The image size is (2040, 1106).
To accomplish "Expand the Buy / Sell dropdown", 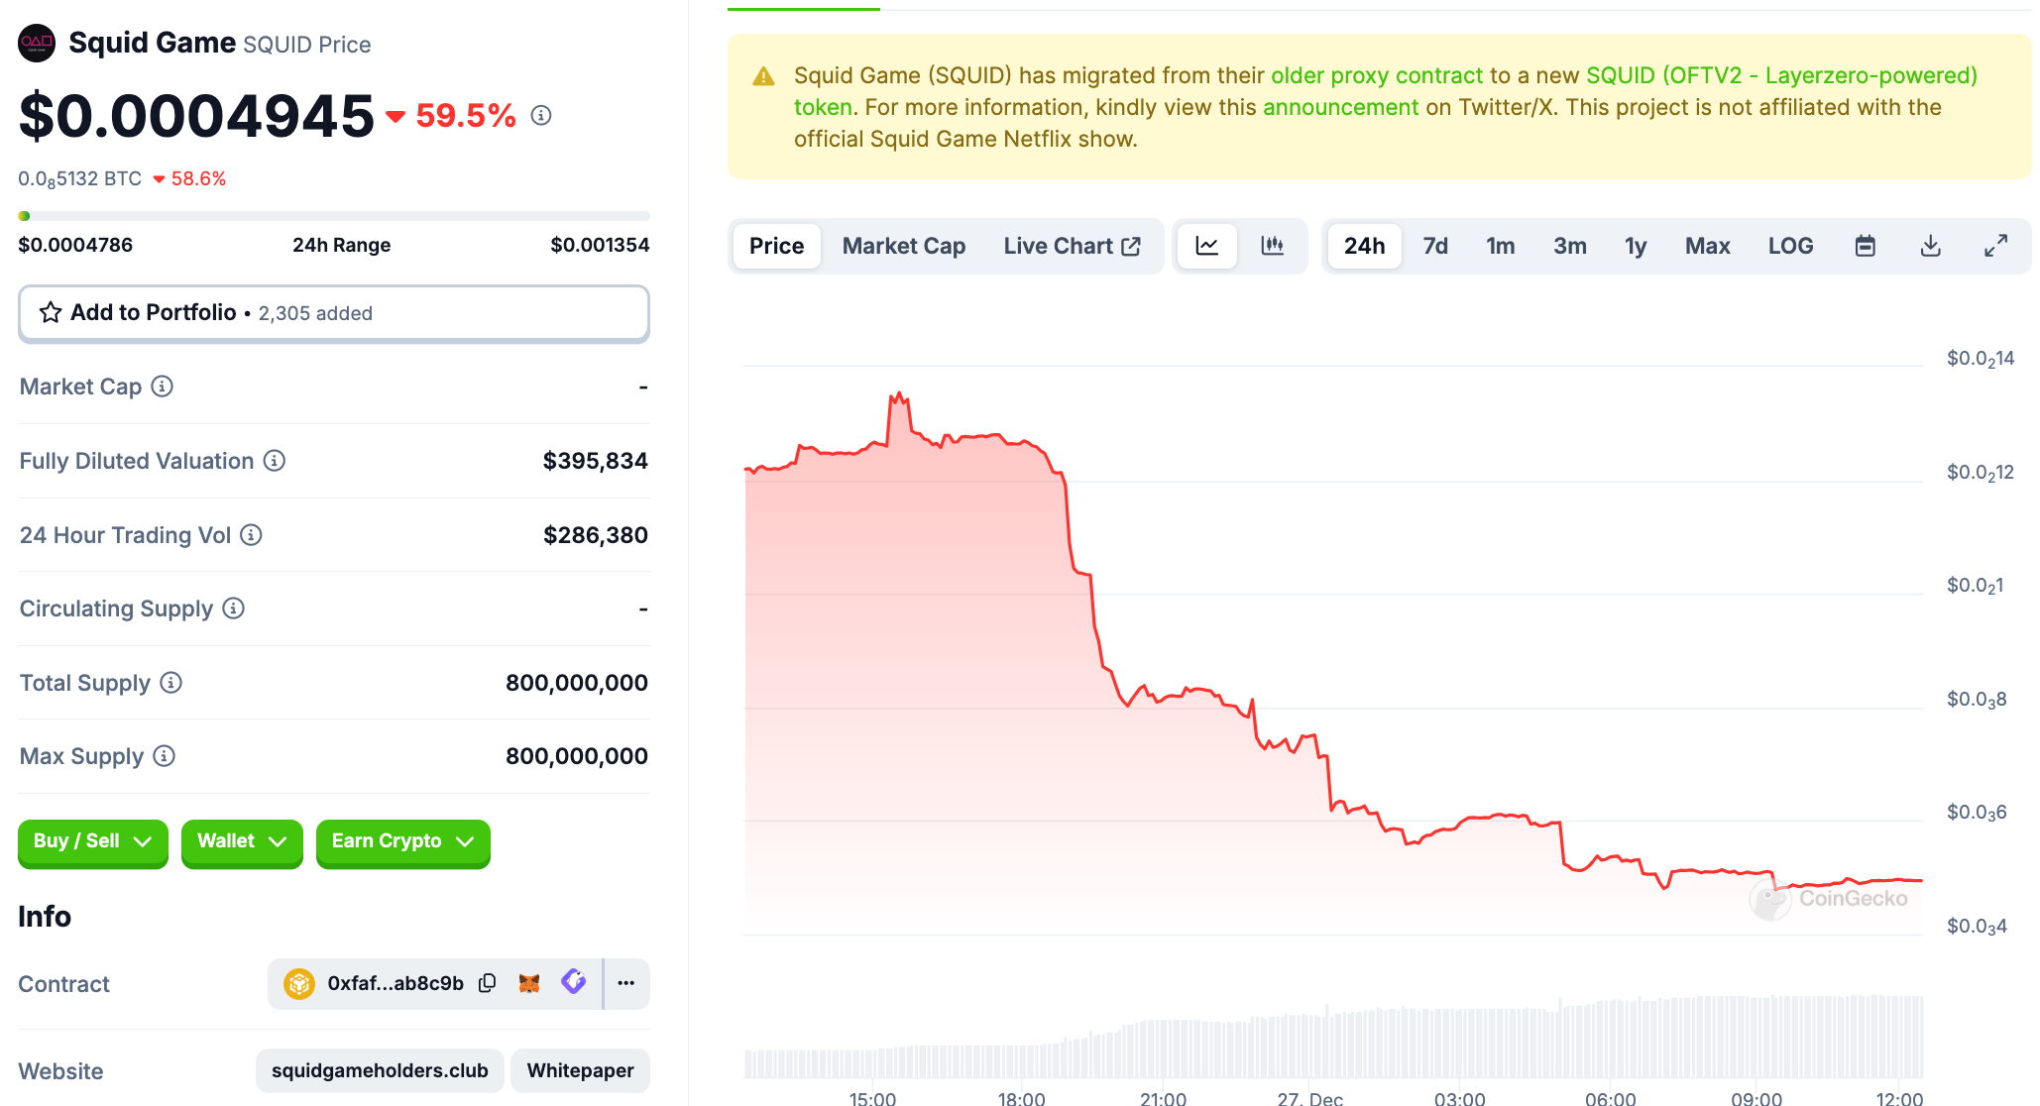I will (92, 841).
